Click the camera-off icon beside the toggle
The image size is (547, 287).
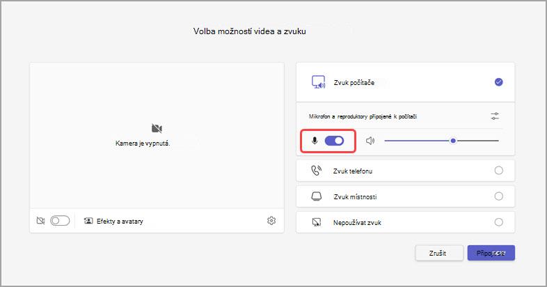click(40, 221)
